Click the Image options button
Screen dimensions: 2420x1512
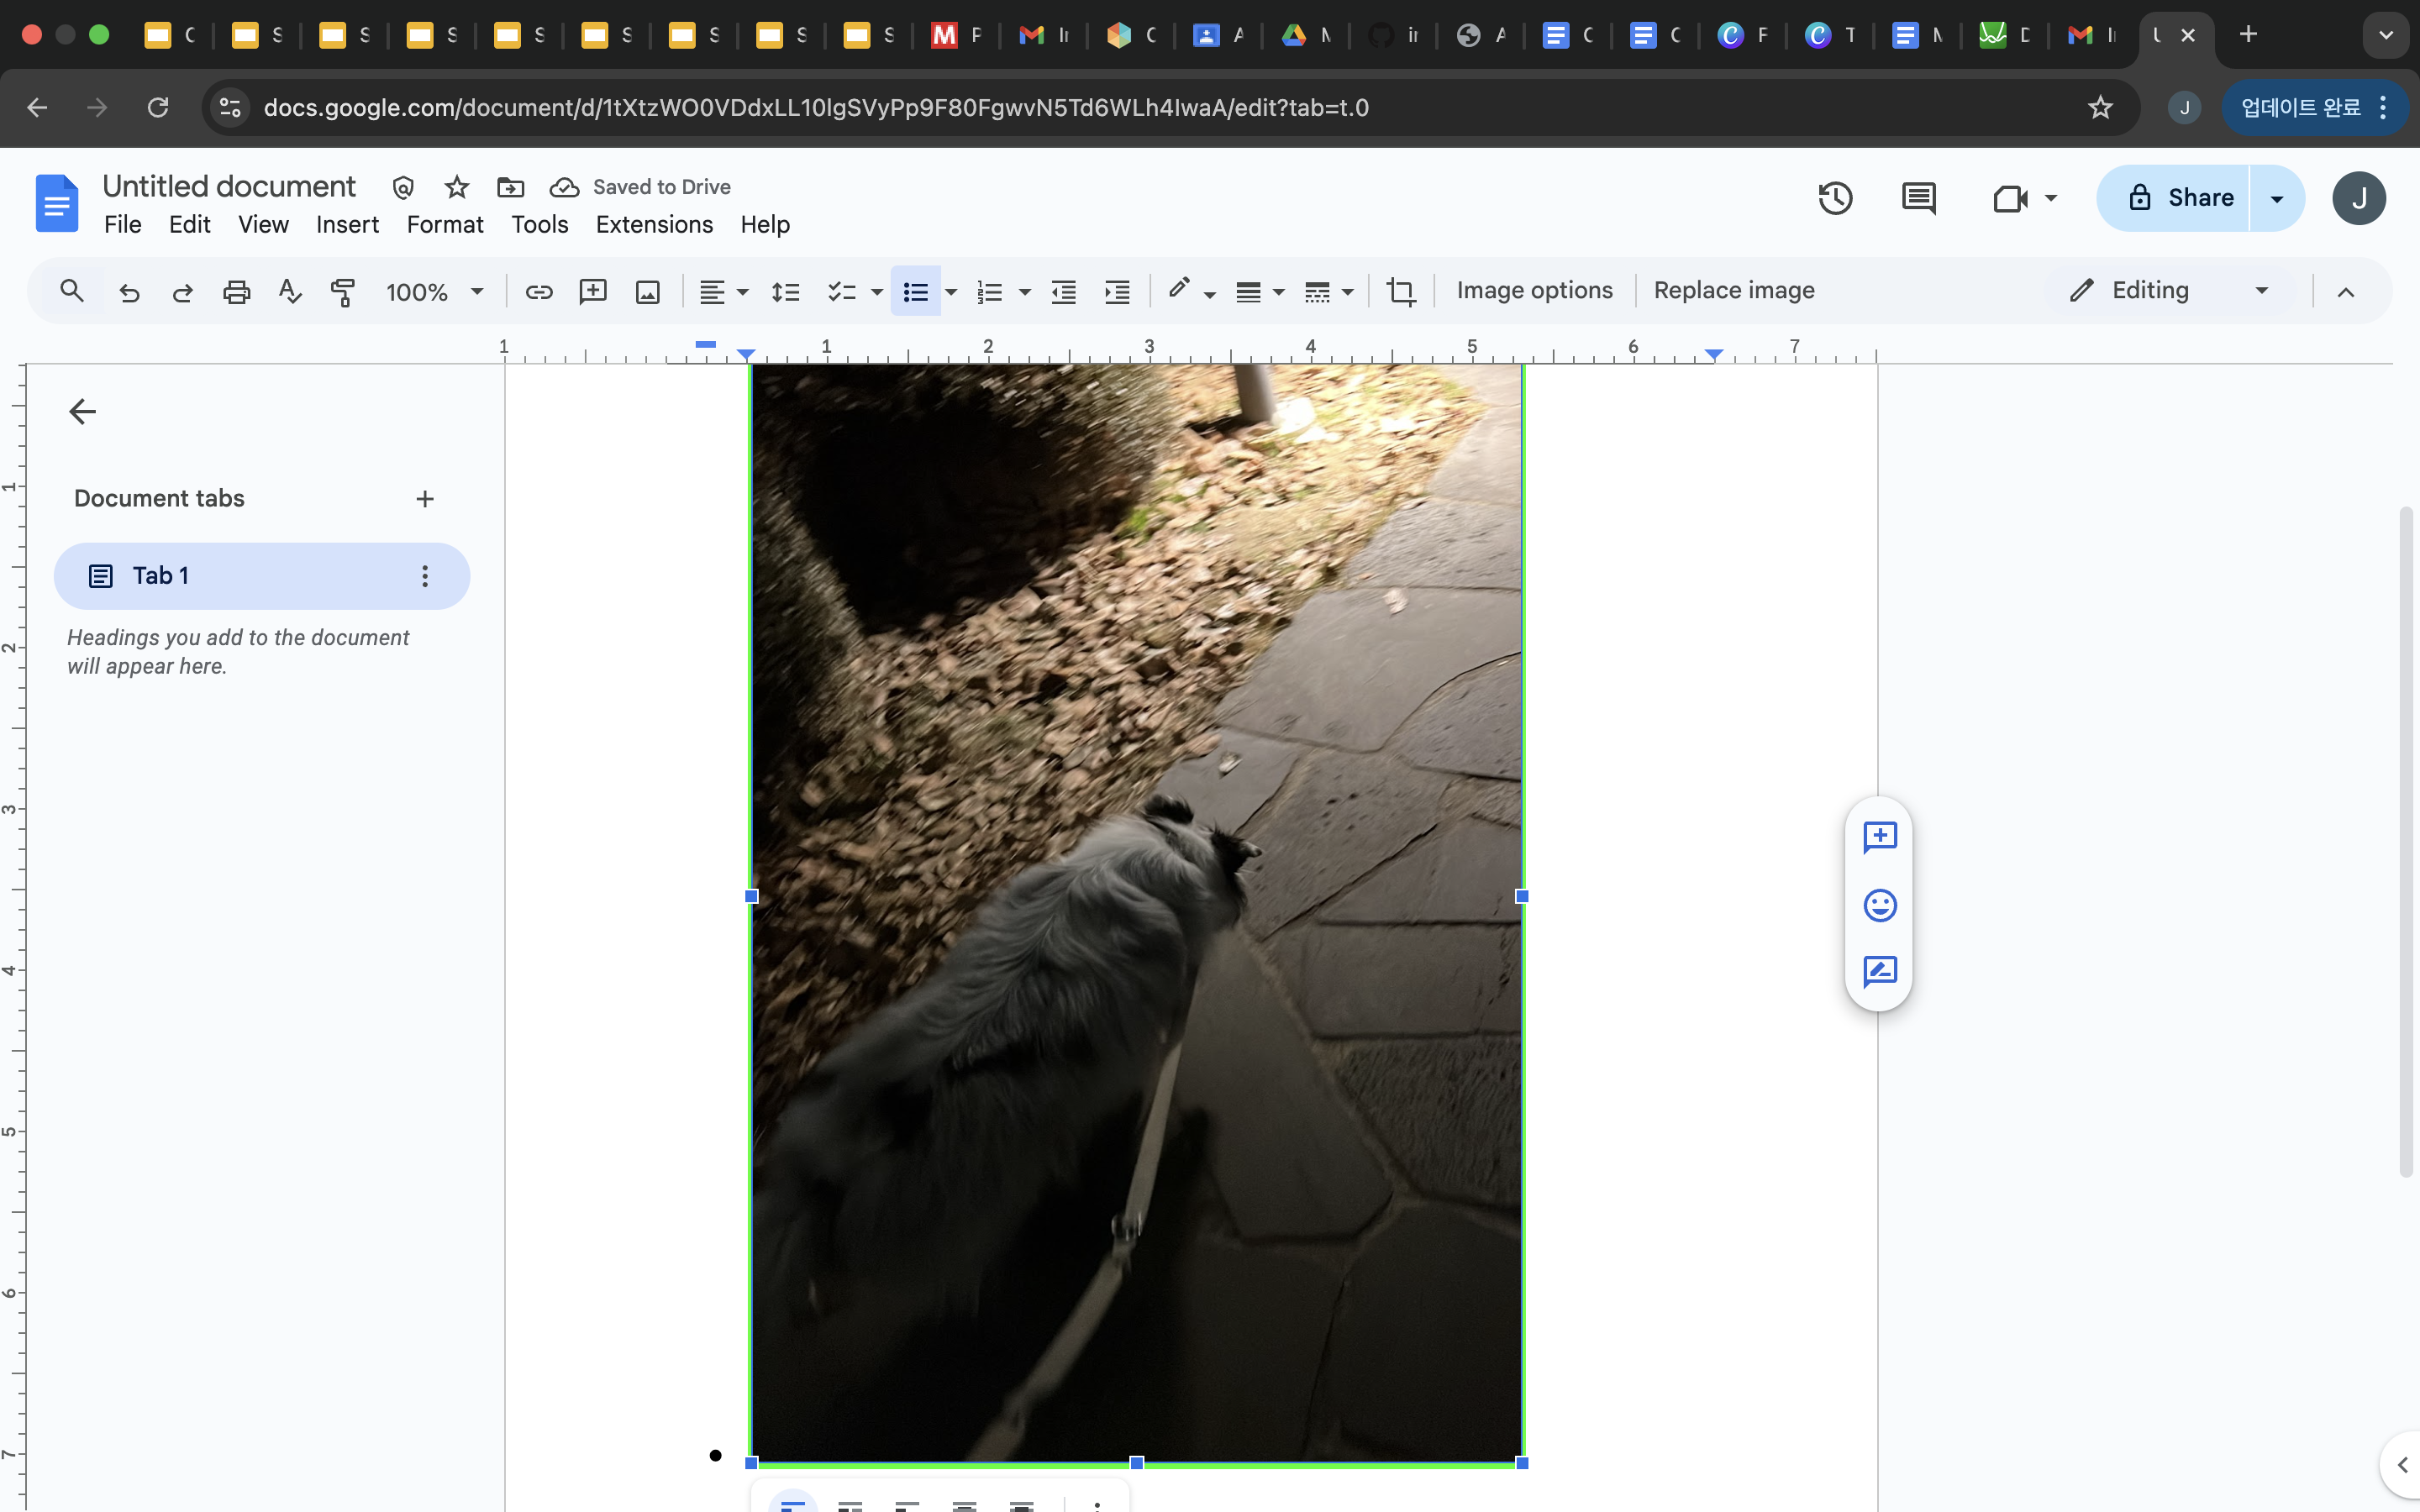1534,291
